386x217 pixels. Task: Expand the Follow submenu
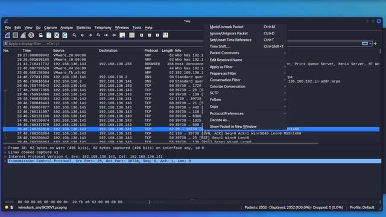tap(245, 99)
